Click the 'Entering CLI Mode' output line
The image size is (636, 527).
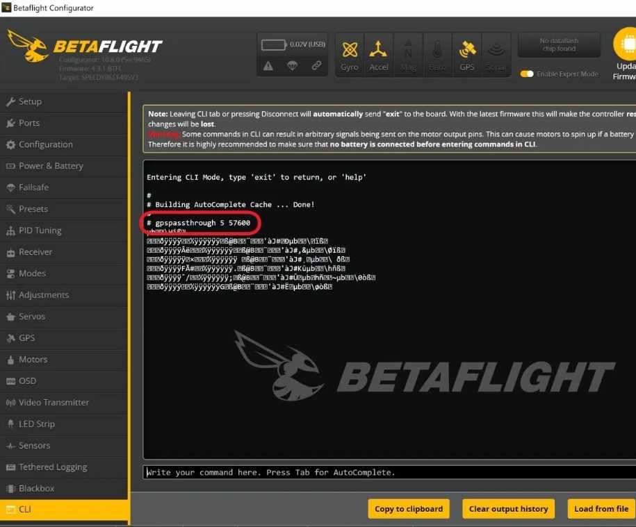click(256, 178)
